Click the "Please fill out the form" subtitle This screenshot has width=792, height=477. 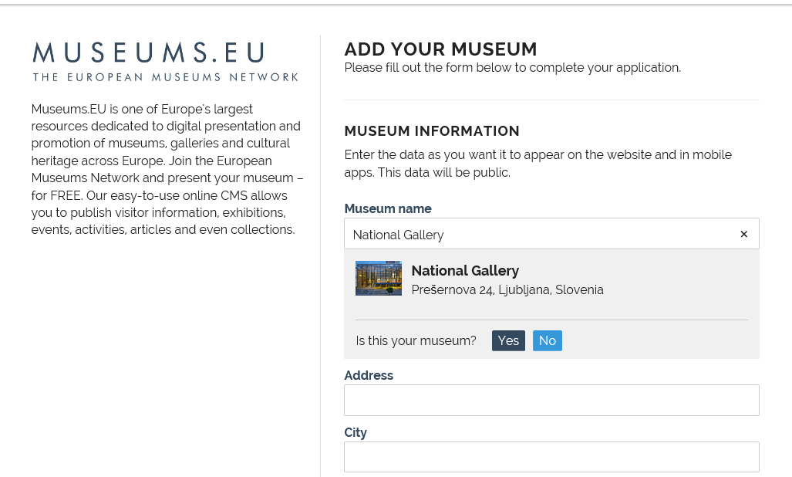512,67
